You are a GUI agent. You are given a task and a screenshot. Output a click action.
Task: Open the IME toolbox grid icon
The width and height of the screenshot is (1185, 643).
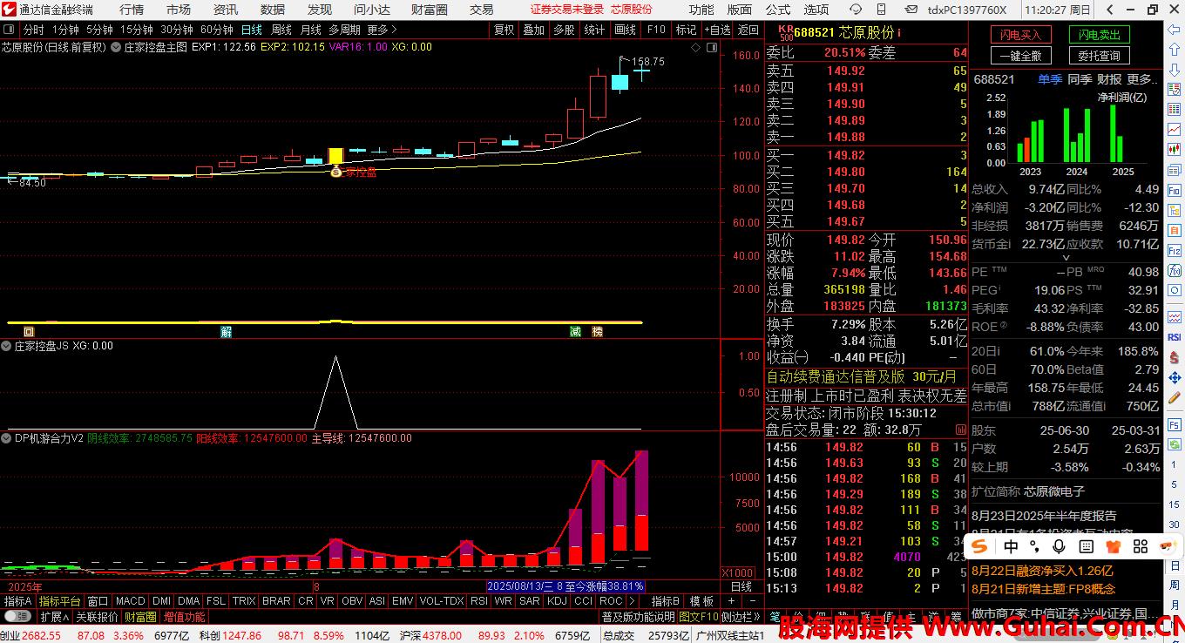[x=1141, y=546]
